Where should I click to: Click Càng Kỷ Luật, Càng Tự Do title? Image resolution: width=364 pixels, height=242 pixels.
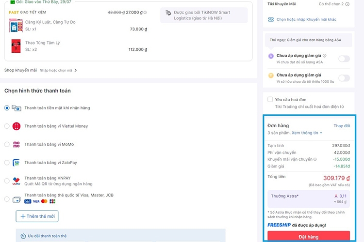pos(50,22)
